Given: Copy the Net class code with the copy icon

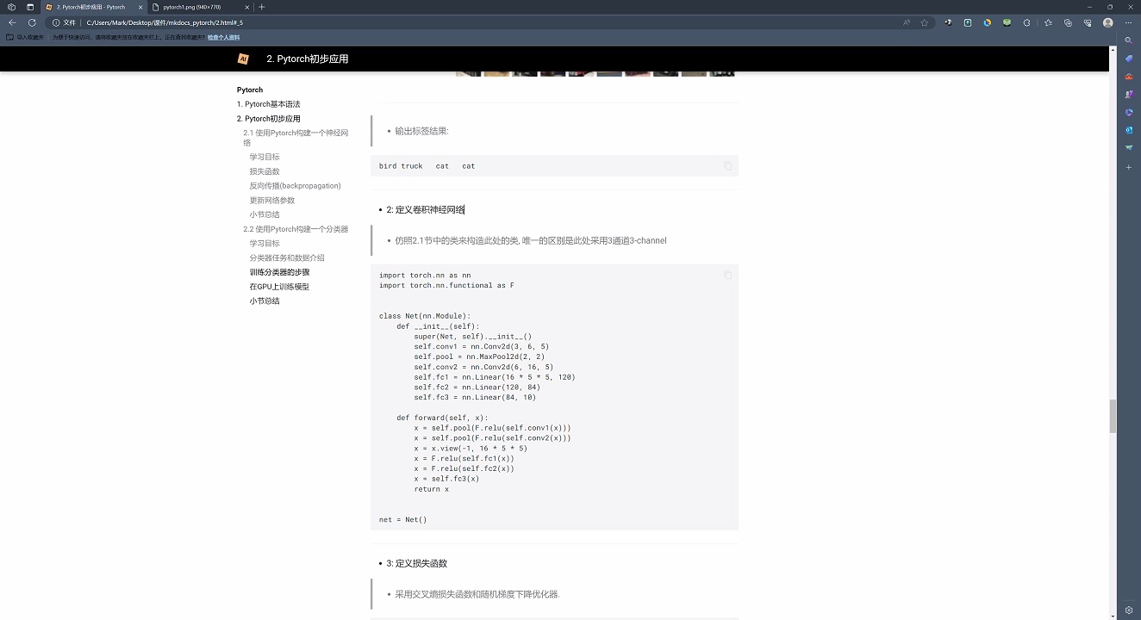Looking at the screenshot, I should click(726, 275).
